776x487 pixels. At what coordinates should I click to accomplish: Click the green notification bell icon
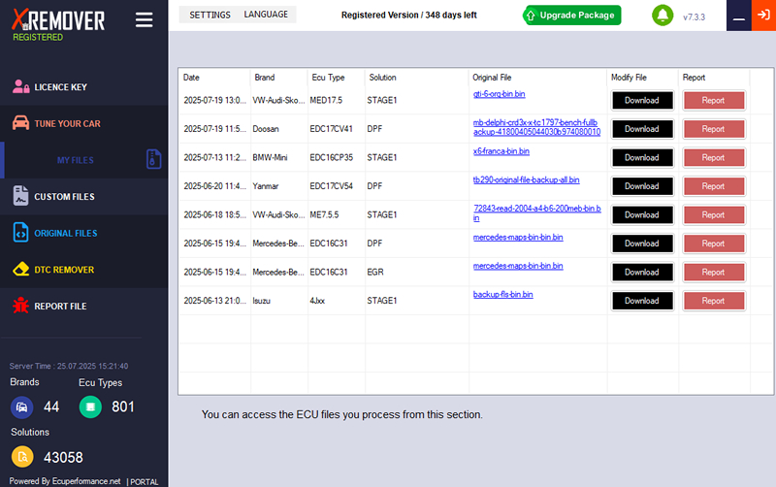(663, 16)
